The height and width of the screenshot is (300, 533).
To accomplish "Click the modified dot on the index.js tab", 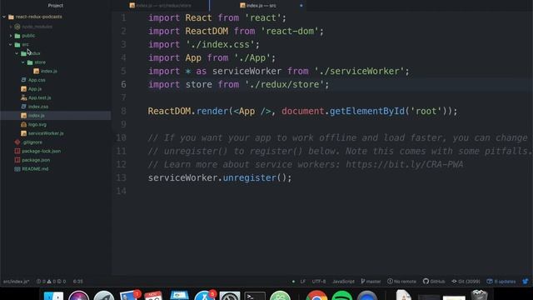I will [301, 6].
